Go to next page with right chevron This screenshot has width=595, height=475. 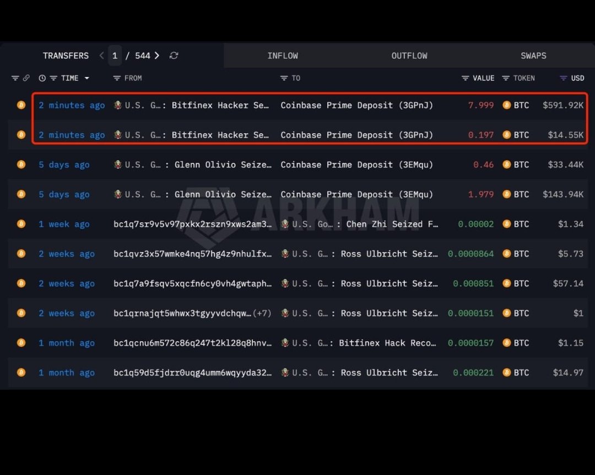click(x=157, y=55)
